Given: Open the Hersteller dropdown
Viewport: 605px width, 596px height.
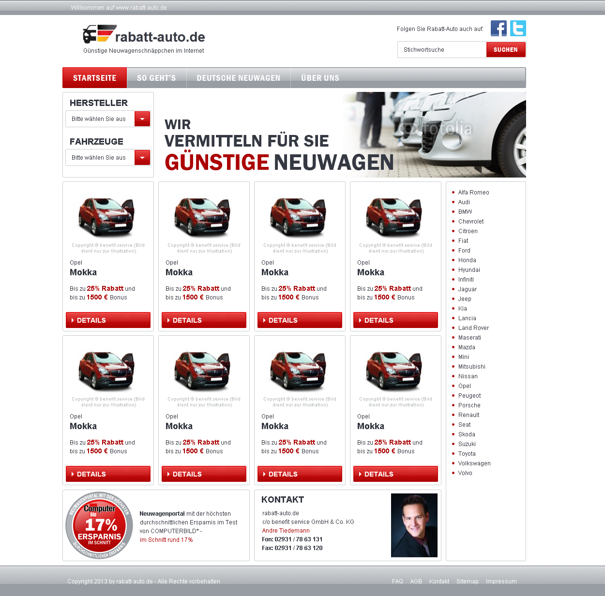Looking at the screenshot, I should [108, 119].
